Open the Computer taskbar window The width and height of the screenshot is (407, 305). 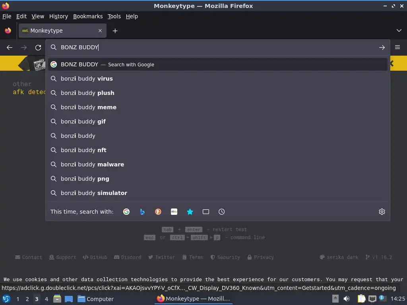[x=95, y=299]
